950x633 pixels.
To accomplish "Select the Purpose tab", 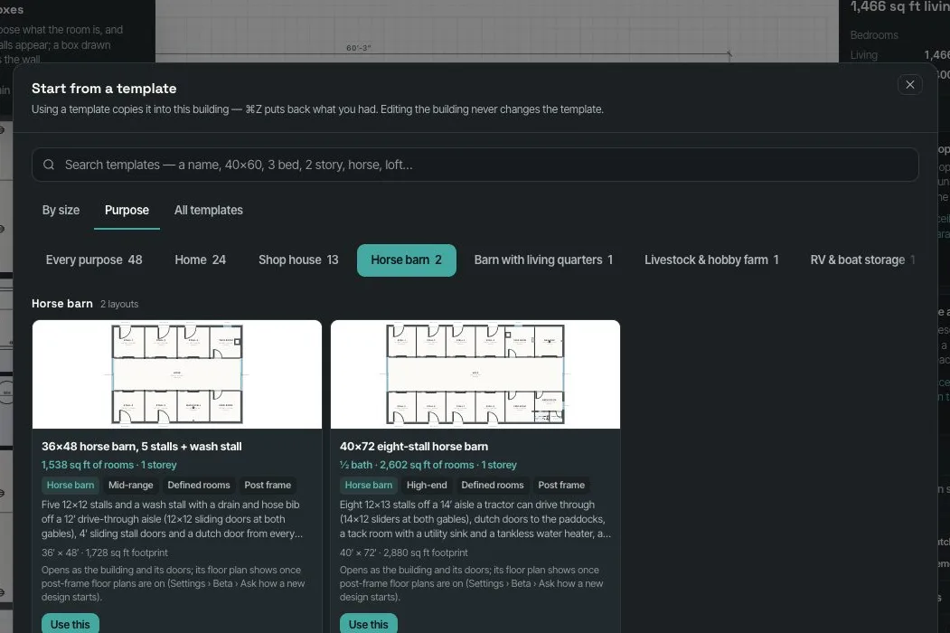I will [x=127, y=211].
